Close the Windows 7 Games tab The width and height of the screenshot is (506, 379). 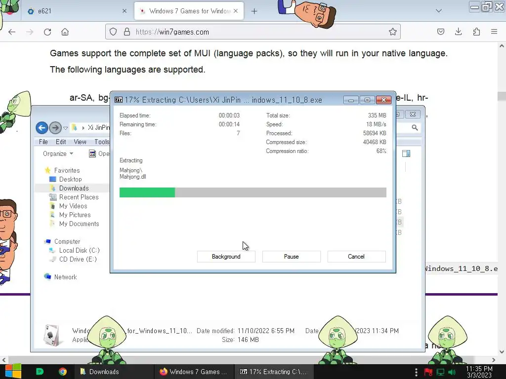tap(236, 11)
